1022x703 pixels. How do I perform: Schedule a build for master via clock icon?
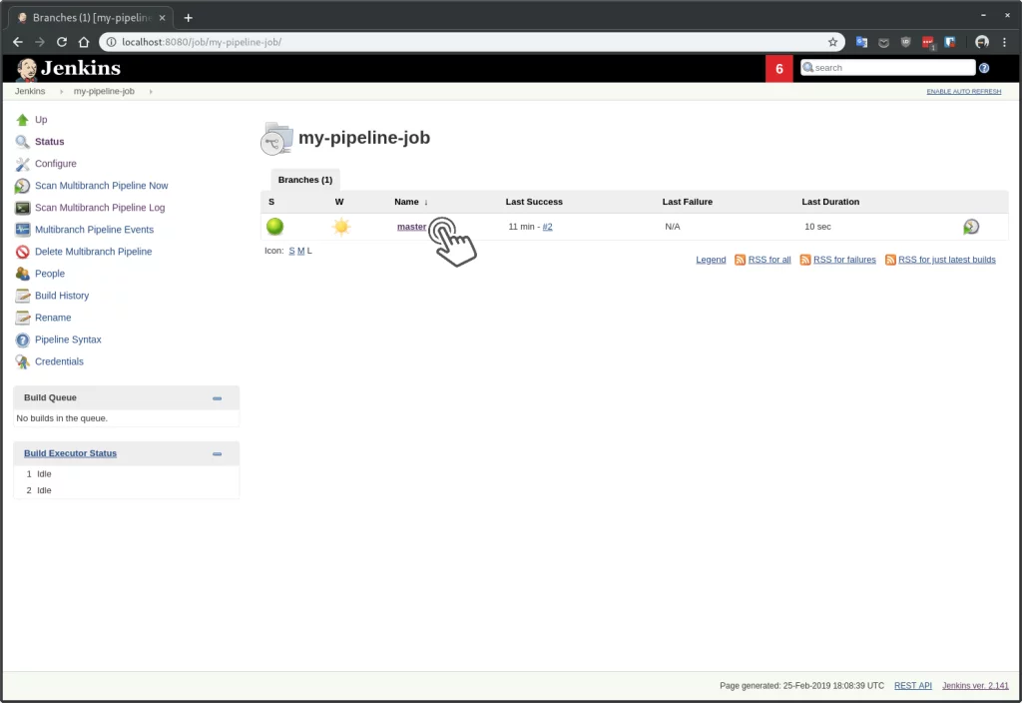pyautogui.click(x=971, y=227)
